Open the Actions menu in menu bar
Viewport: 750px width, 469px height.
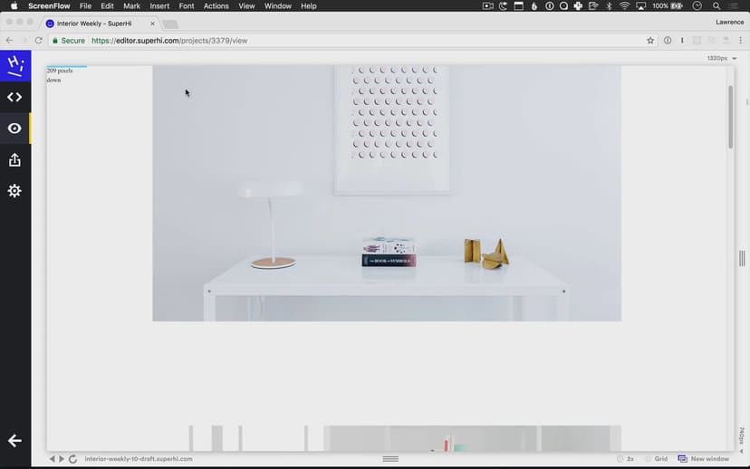(x=216, y=6)
